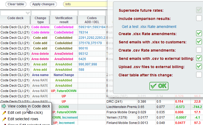Click the Codes ADD / DEL filter box
203x125 pixels.
(92, 13)
